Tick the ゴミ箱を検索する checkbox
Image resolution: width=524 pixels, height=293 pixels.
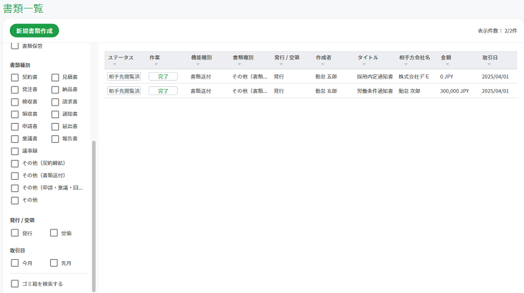[15, 284]
